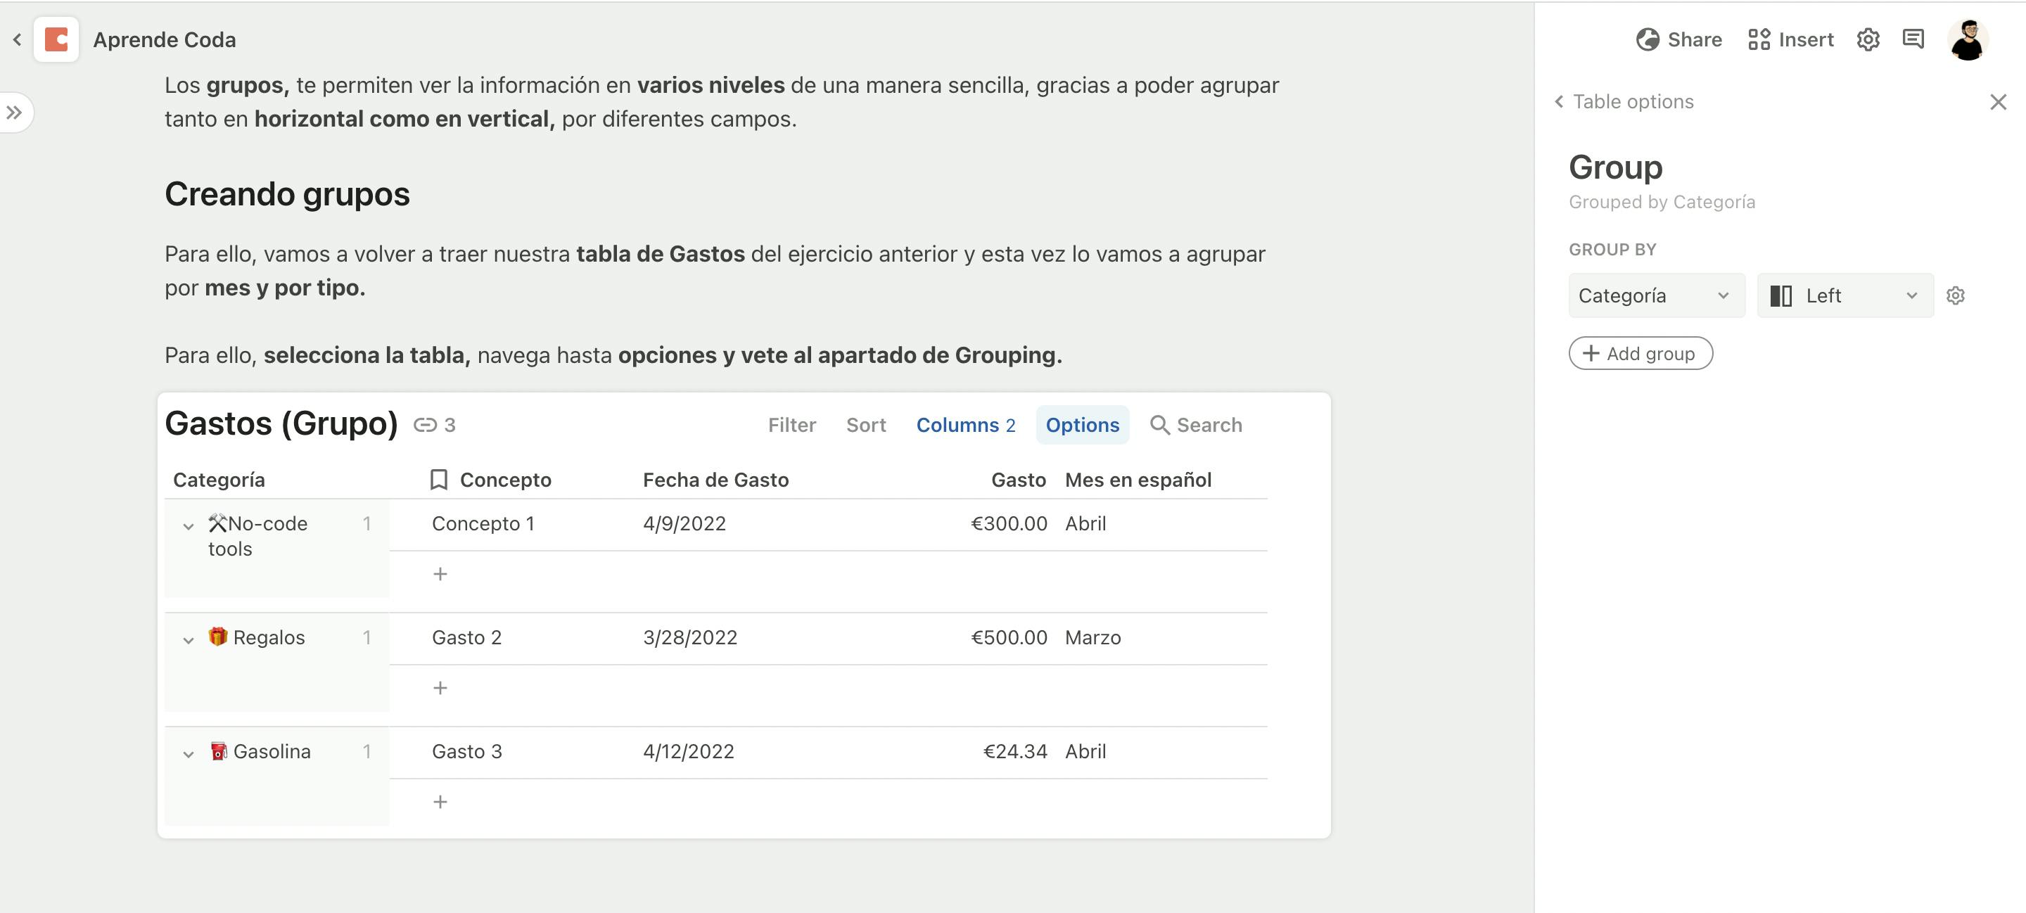The image size is (2026, 913).
Task: Expand the sidebar with double-chevron icon
Action: pyautogui.click(x=15, y=113)
